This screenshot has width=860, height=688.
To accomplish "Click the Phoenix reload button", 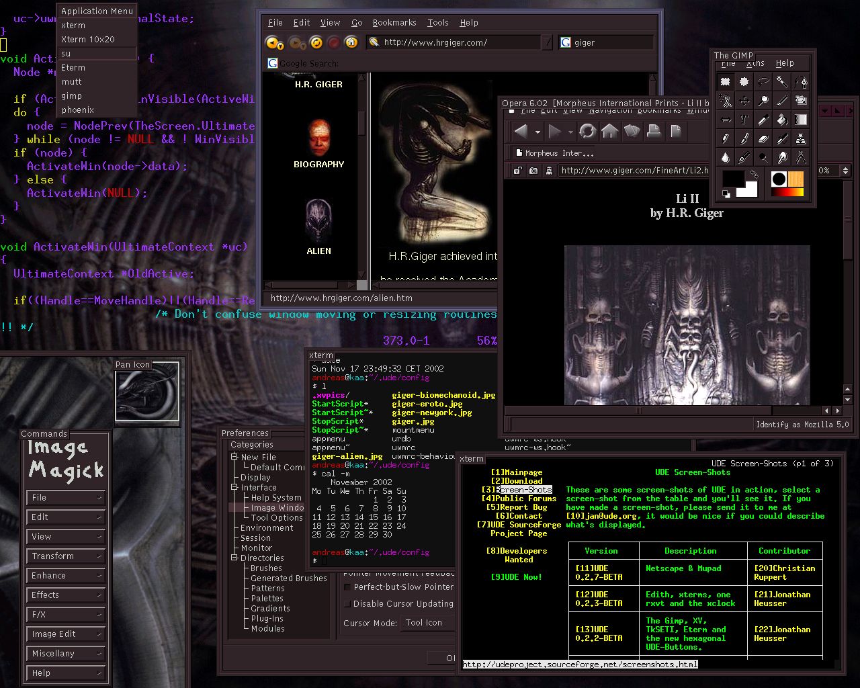I will pos(316,42).
